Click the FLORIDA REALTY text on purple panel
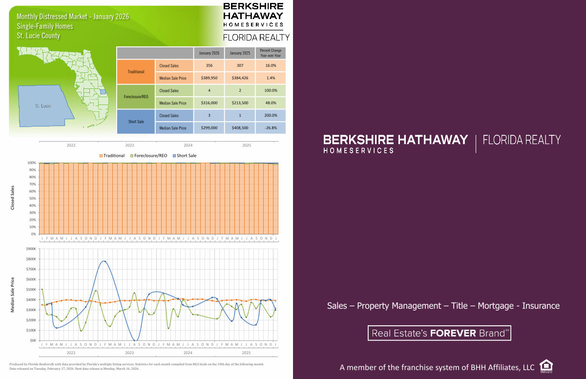Viewport: 586px width, 379px height. [x=522, y=140]
